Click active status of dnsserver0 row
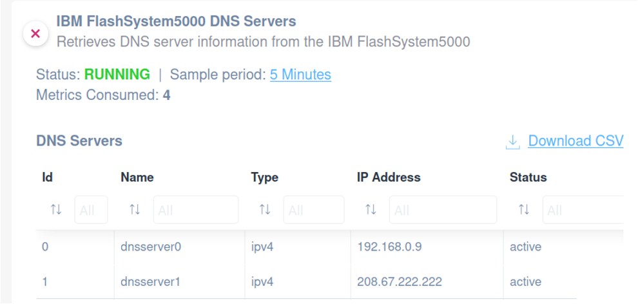The width and height of the screenshot is (638, 304). [x=526, y=247]
